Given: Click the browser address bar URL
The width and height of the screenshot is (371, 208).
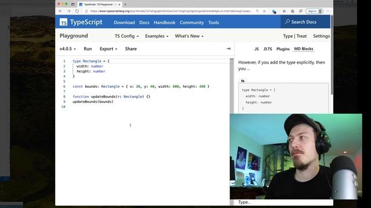Looking at the screenshot, I should pyautogui.click(x=171, y=11).
